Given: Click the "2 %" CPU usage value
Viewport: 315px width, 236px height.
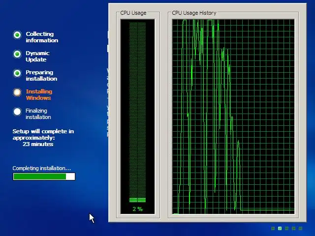Looking at the screenshot, I should (138, 209).
